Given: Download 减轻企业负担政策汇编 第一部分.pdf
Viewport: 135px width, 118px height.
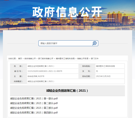Looking at the screenshot, I should (34, 98).
